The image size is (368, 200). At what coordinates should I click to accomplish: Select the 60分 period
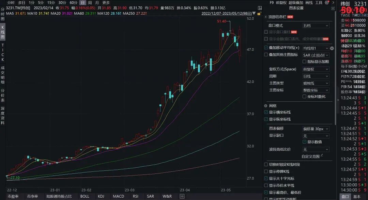74,3
